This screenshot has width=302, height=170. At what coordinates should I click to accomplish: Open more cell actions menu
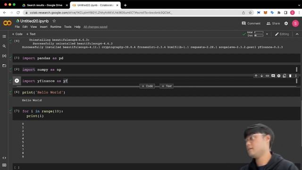tap(296, 76)
